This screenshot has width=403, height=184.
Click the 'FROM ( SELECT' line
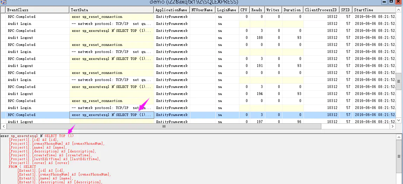[x=22, y=166]
